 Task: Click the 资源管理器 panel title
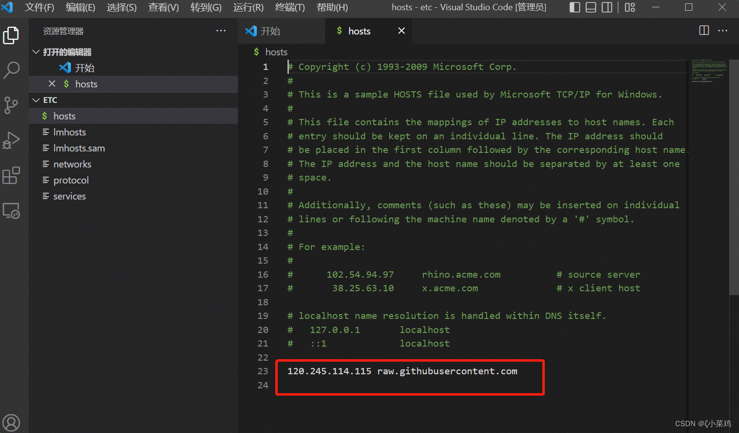[x=63, y=31]
